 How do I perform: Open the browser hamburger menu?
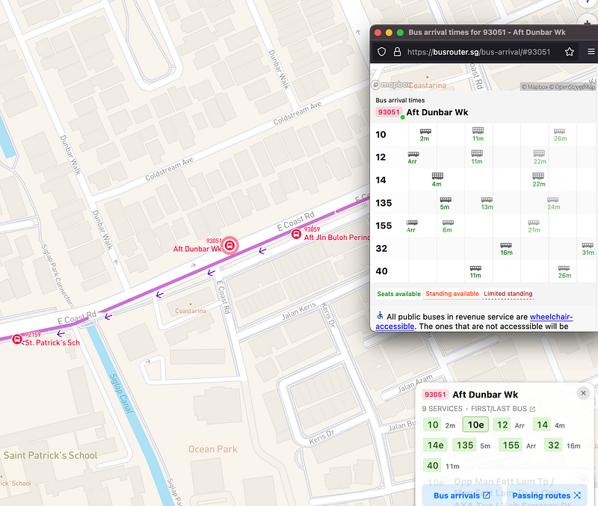(x=591, y=52)
